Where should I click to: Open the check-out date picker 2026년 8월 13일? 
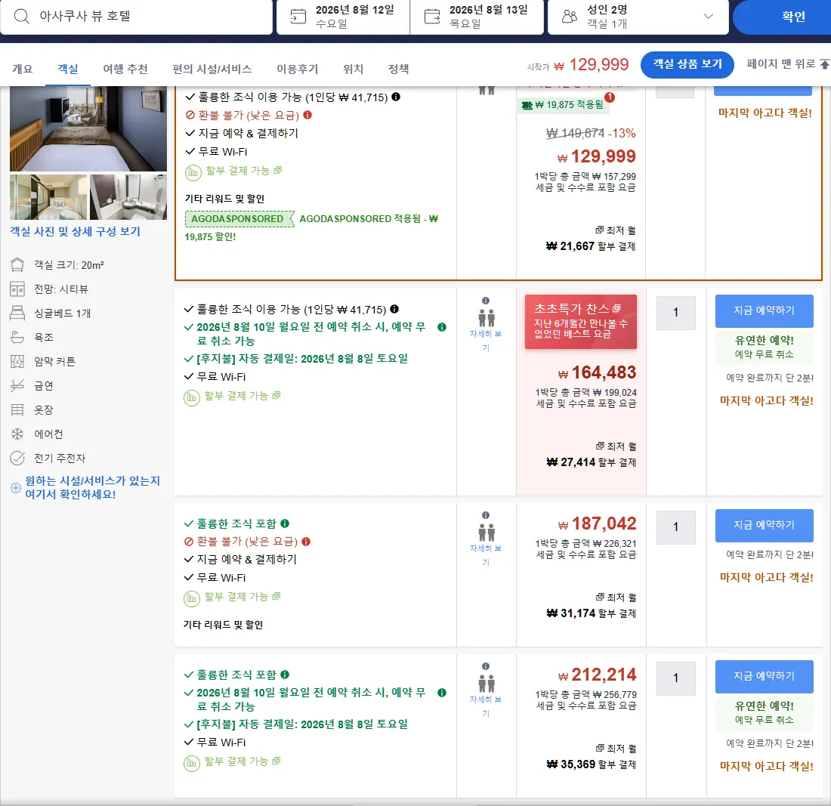pos(477,17)
